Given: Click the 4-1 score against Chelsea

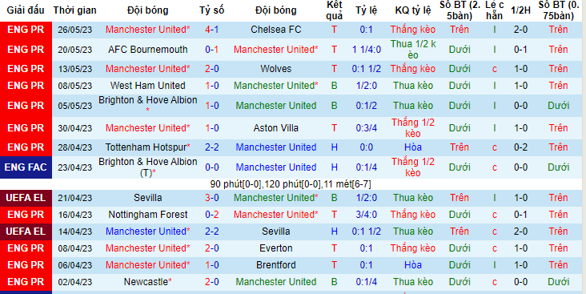Looking at the screenshot, I should (211, 30).
